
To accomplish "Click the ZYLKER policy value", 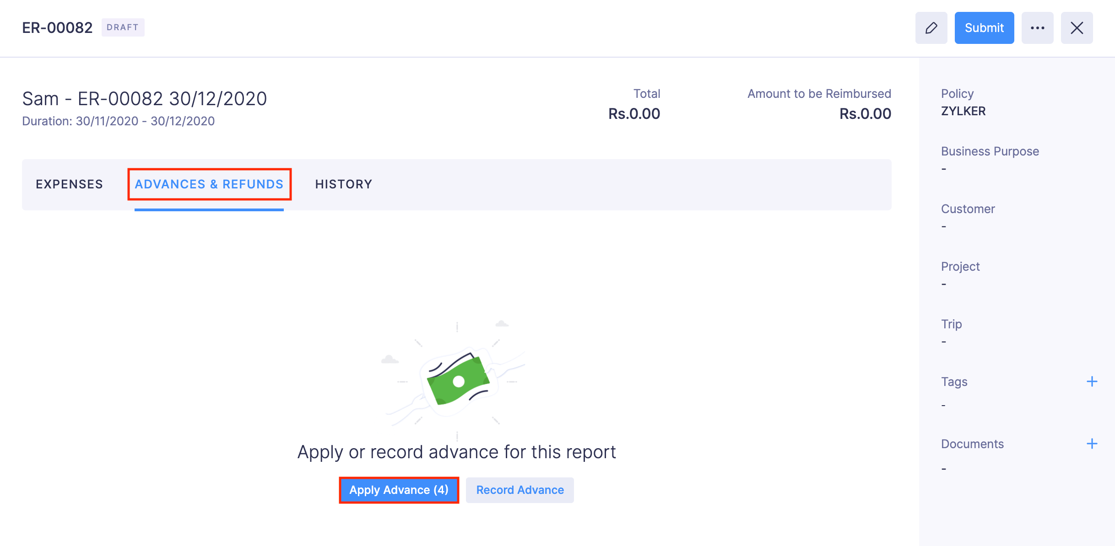I will click(x=963, y=111).
